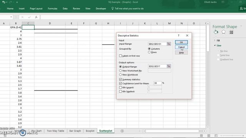This screenshot has width=246, height=138.
Task: Click the vertical scrollbar down arrow
Action: tap(208, 127)
